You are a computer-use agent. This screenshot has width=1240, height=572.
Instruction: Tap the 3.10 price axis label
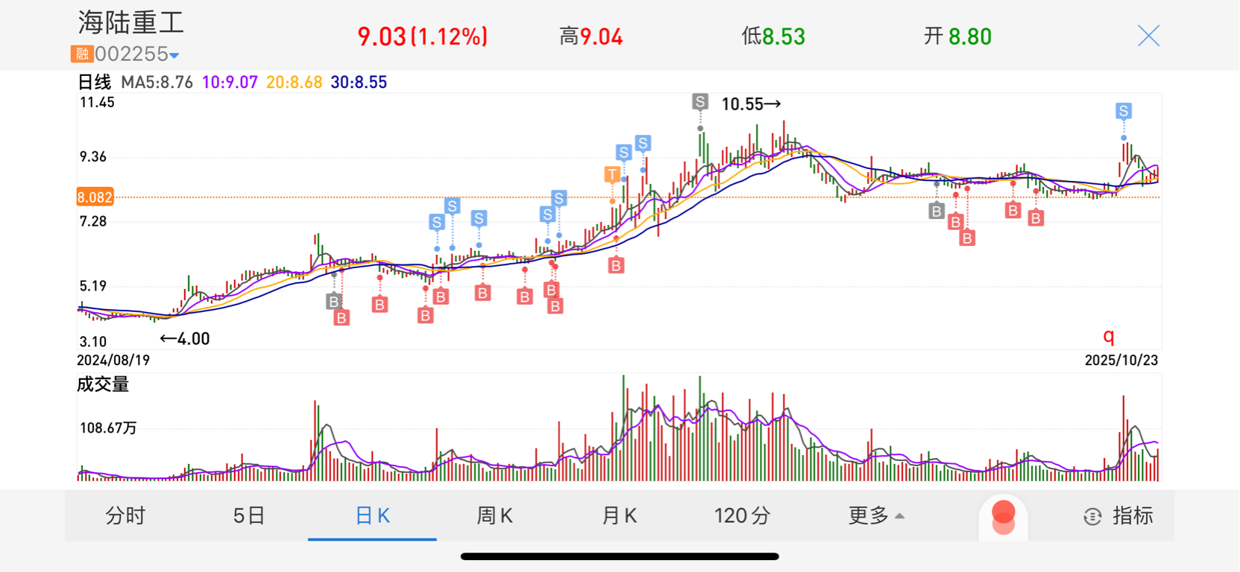(x=93, y=342)
